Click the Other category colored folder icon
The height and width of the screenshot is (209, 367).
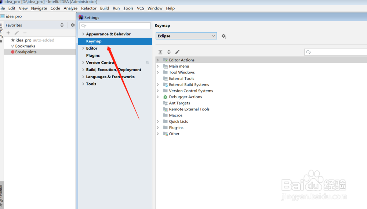click(166, 134)
